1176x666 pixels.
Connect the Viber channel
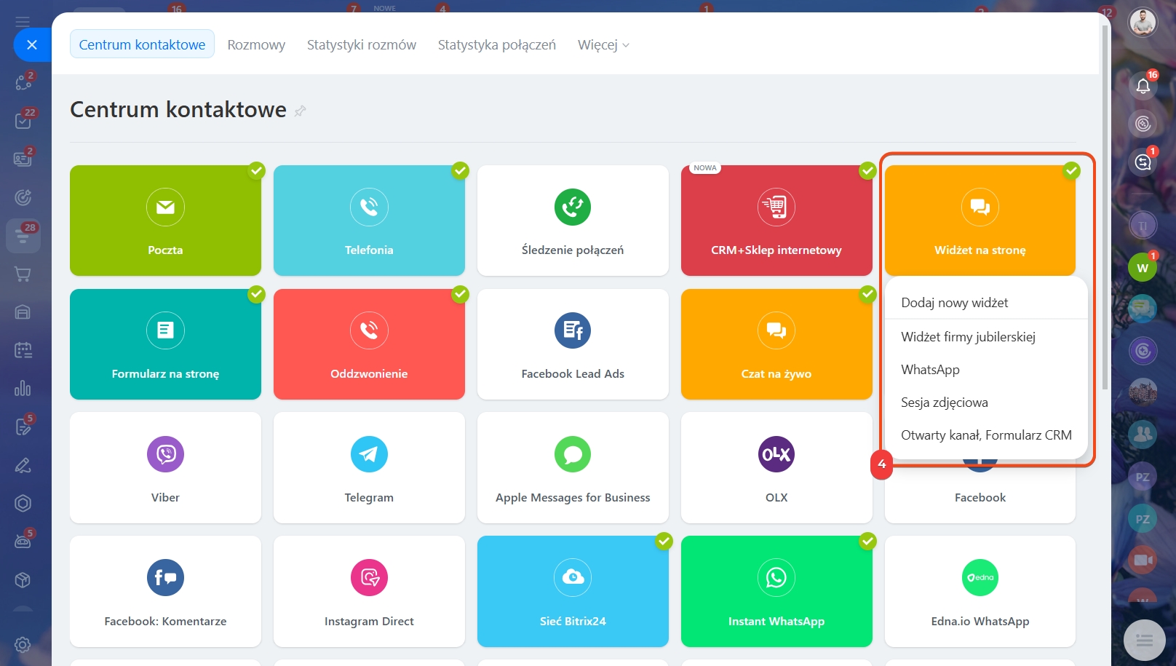(165, 468)
